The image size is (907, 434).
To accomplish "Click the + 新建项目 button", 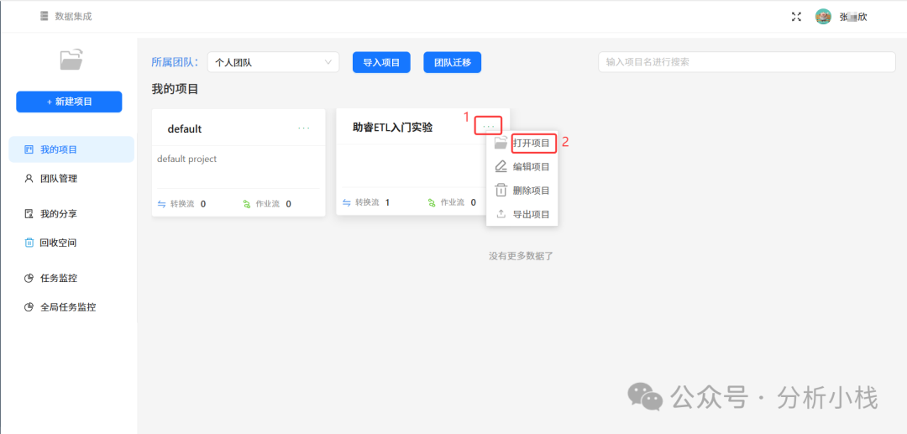I will [69, 102].
